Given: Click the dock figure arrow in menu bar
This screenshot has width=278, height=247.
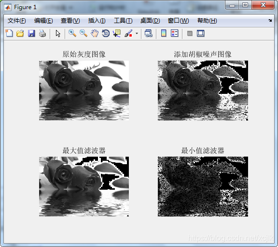Looking at the screenshot, I should (x=270, y=20).
